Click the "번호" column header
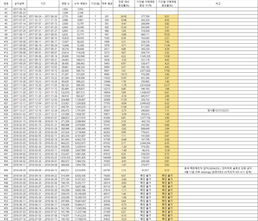Screen dimensions: 258x221 [x=6, y=4]
